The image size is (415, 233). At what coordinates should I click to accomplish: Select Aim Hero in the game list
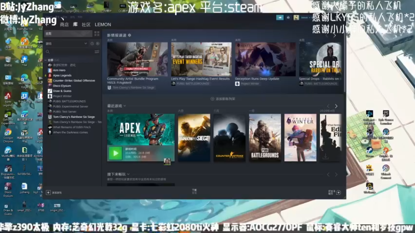click(59, 70)
